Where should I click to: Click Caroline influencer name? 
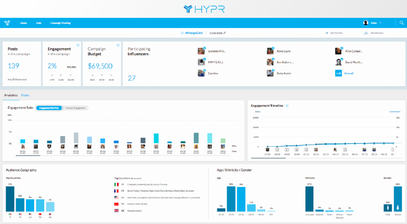tap(213, 73)
